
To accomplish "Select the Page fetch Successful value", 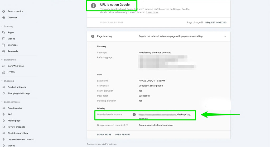I will point(144,96).
